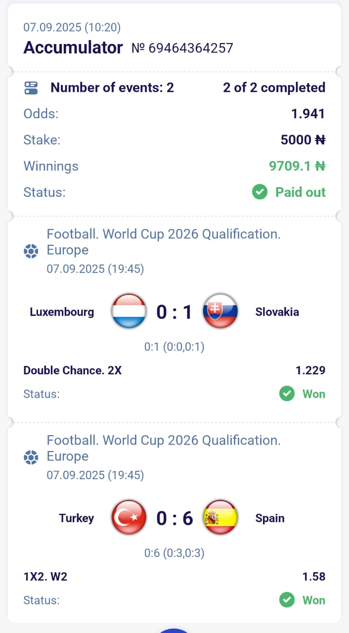Tap the 0 : 6 Turkey-Spain score
Viewport: 349px width, 633px height.
174,518
